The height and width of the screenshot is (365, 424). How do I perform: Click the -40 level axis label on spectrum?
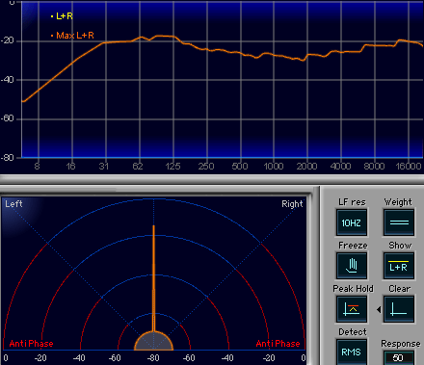click(x=7, y=80)
